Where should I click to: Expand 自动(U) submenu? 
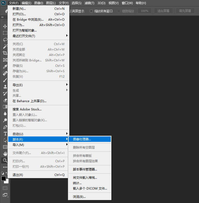(38, 134)
